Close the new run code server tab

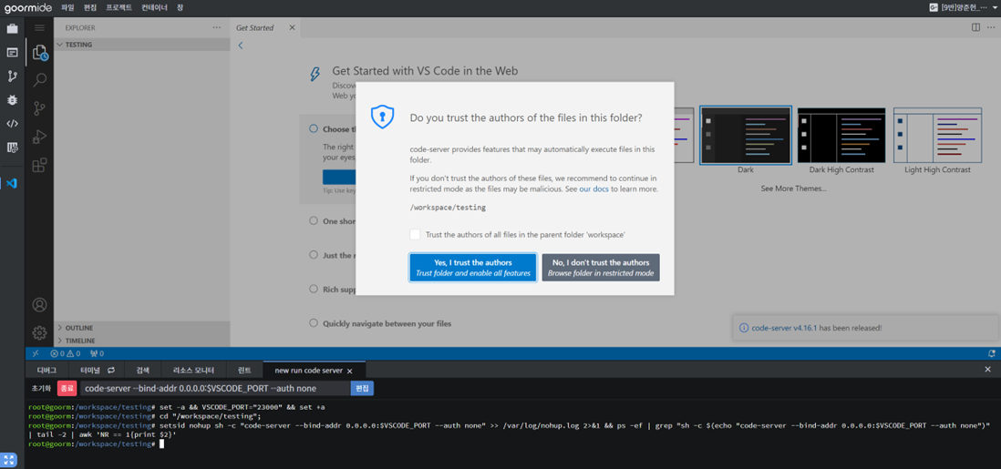pos(349,371)
